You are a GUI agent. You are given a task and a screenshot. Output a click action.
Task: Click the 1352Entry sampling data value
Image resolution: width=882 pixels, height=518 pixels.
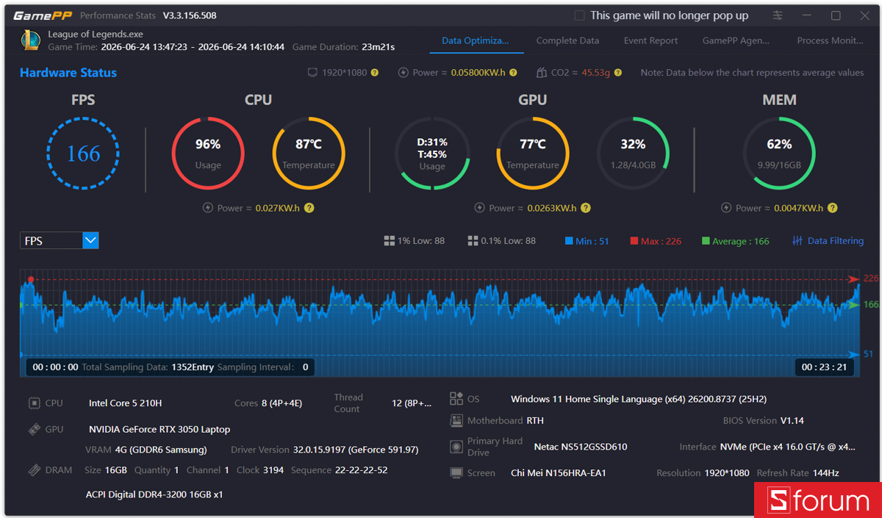193,367
